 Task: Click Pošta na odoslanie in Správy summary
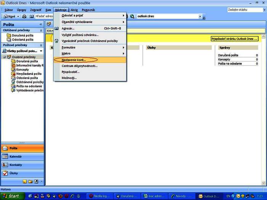(x=230, y=64)
